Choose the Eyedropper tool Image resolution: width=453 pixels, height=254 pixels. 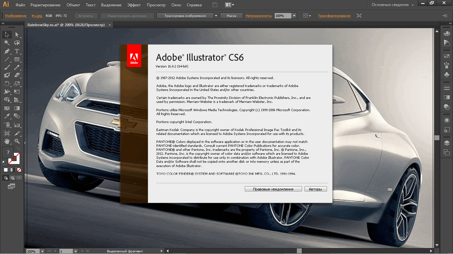(7, 116)
